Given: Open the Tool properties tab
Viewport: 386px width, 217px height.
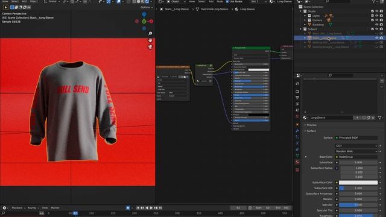Looking at the screenshot, I should (x=297, y=84).
